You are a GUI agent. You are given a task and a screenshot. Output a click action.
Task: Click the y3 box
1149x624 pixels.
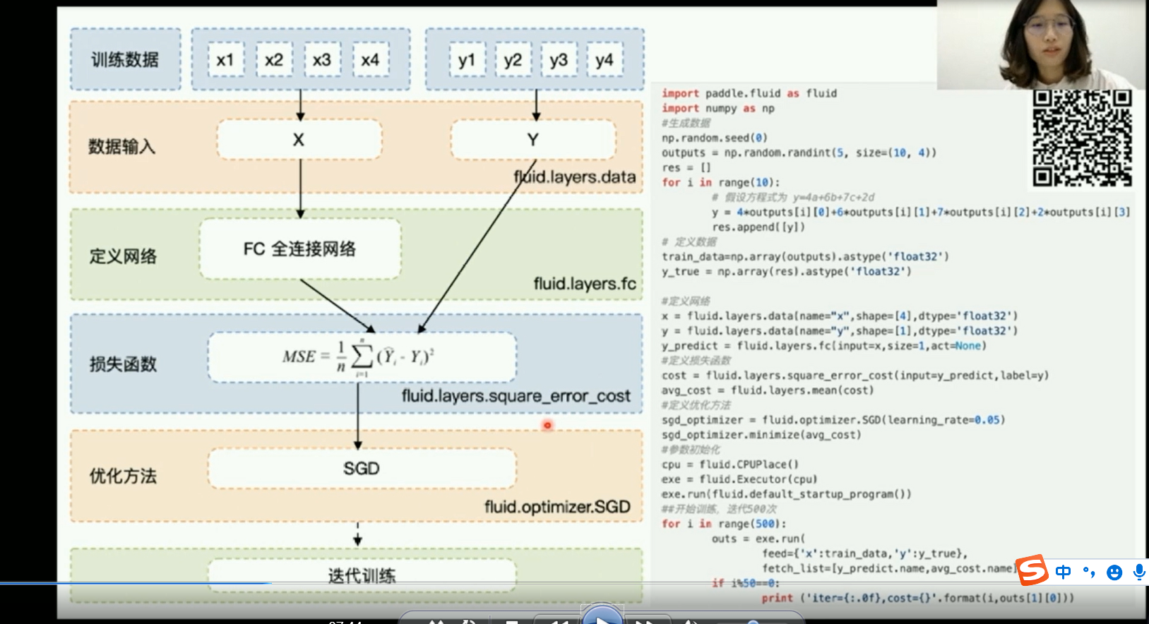(x=559, y=60)
